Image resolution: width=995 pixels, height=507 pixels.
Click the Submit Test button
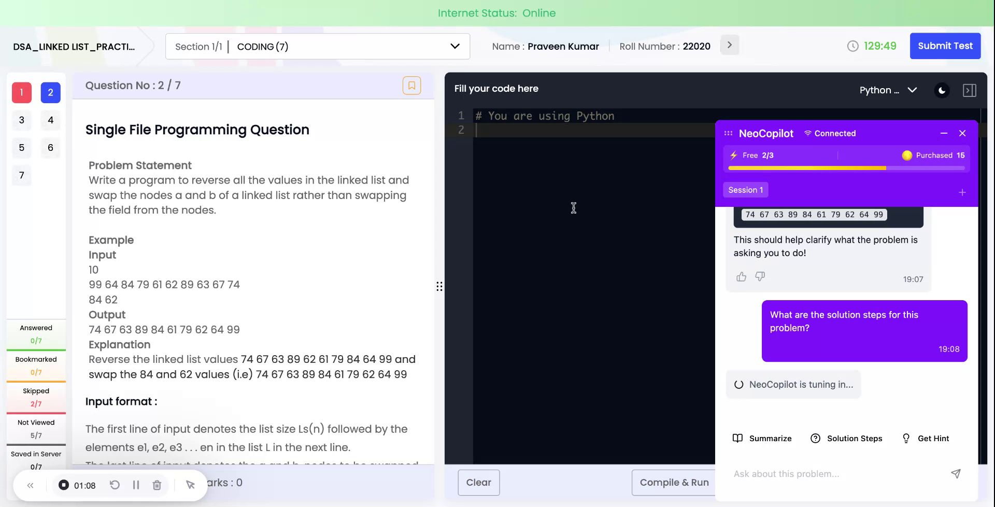pyautogui.click(x=945, y=46)
